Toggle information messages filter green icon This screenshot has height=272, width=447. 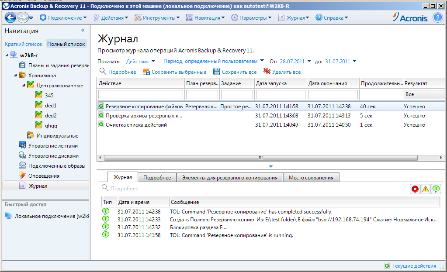(x=436, y=189)
